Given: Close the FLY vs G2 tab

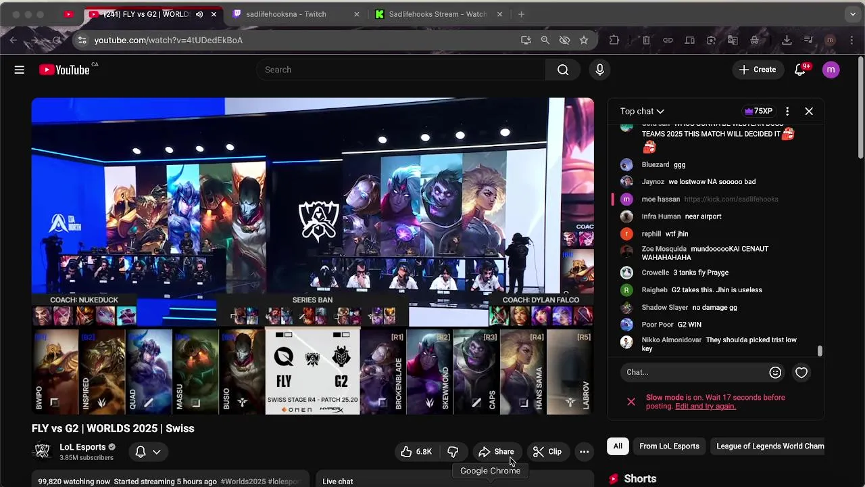Looking at the screenshot, I should 214,14.
